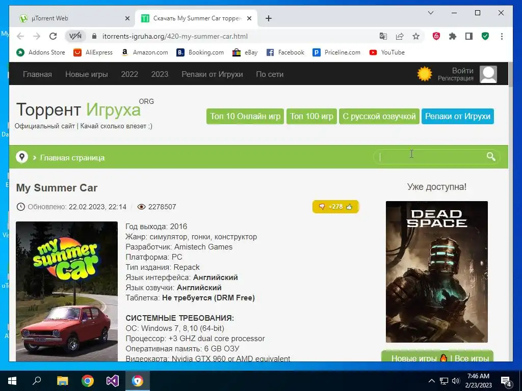Select 2023 in site menu
522x391 pixels.
click(x=160, y=74)
